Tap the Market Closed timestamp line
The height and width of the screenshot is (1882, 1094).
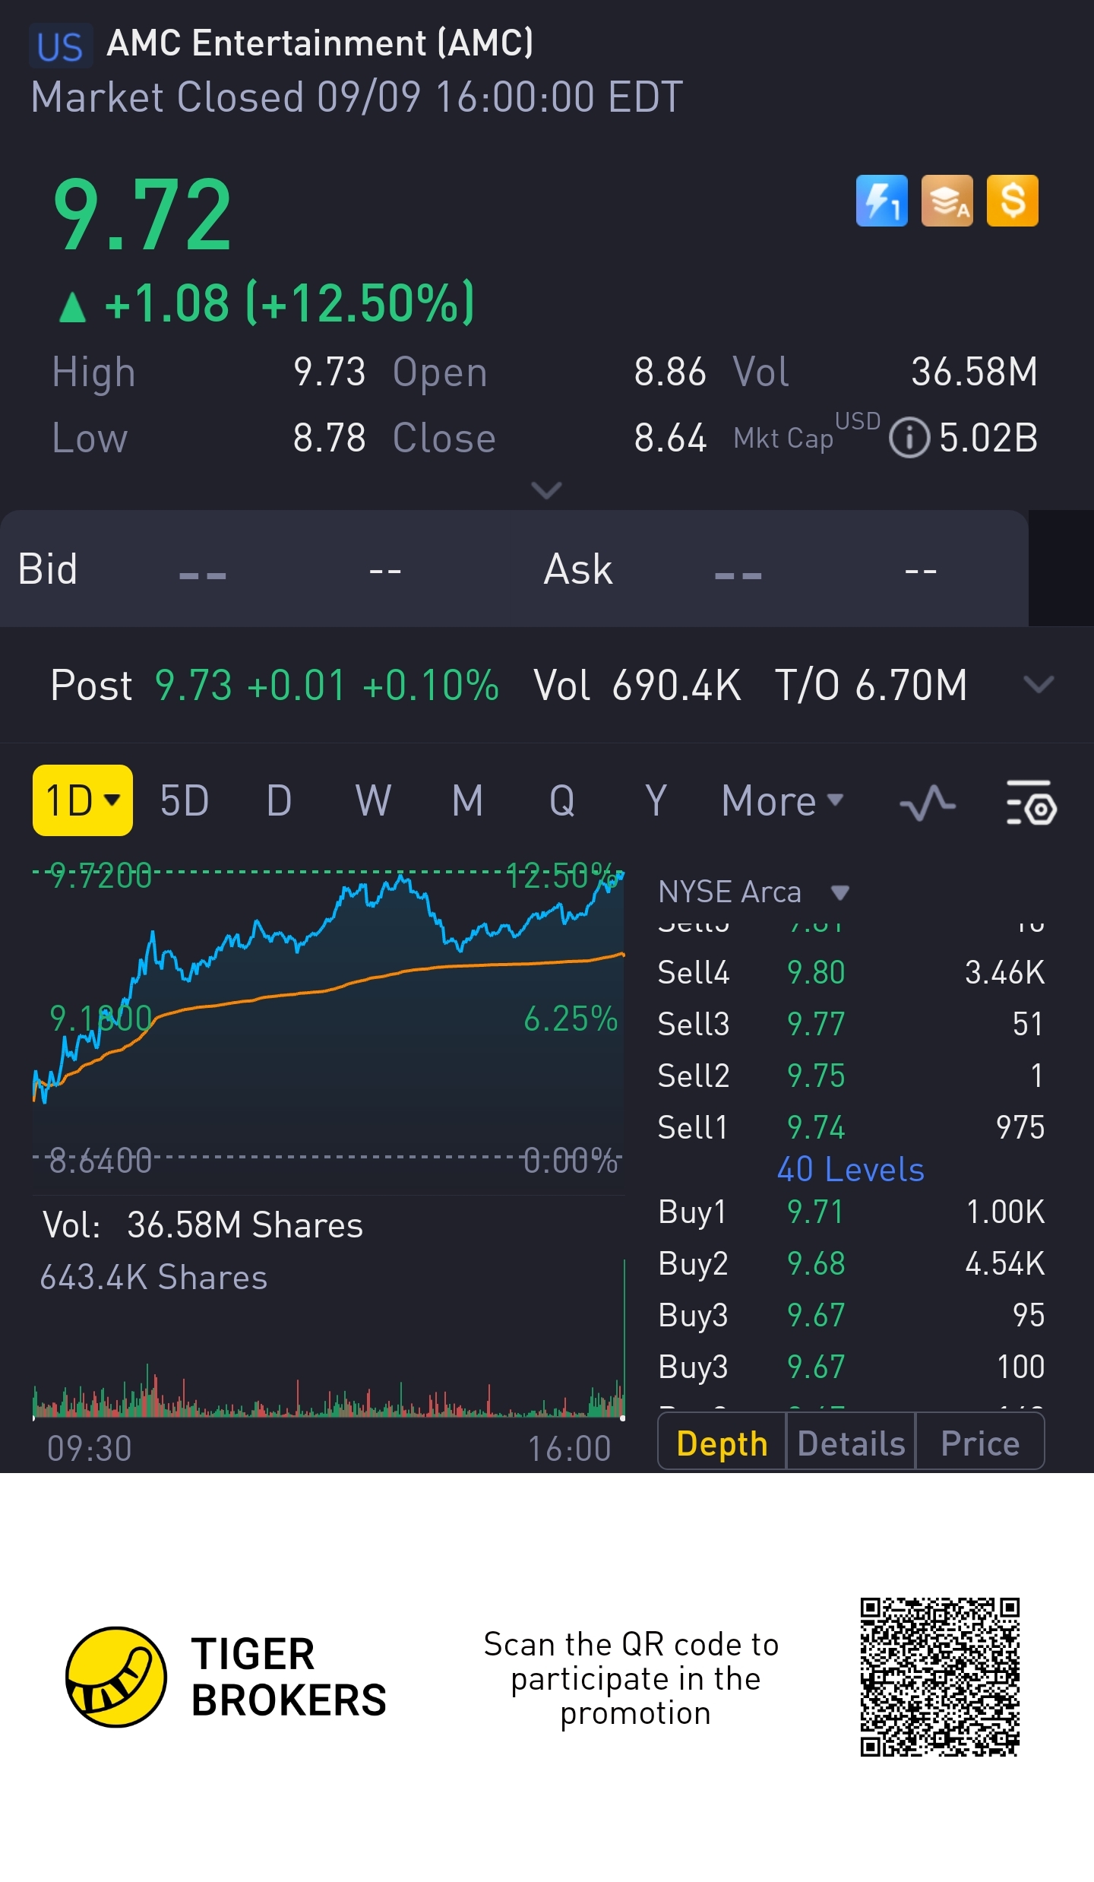coord(357,97)
